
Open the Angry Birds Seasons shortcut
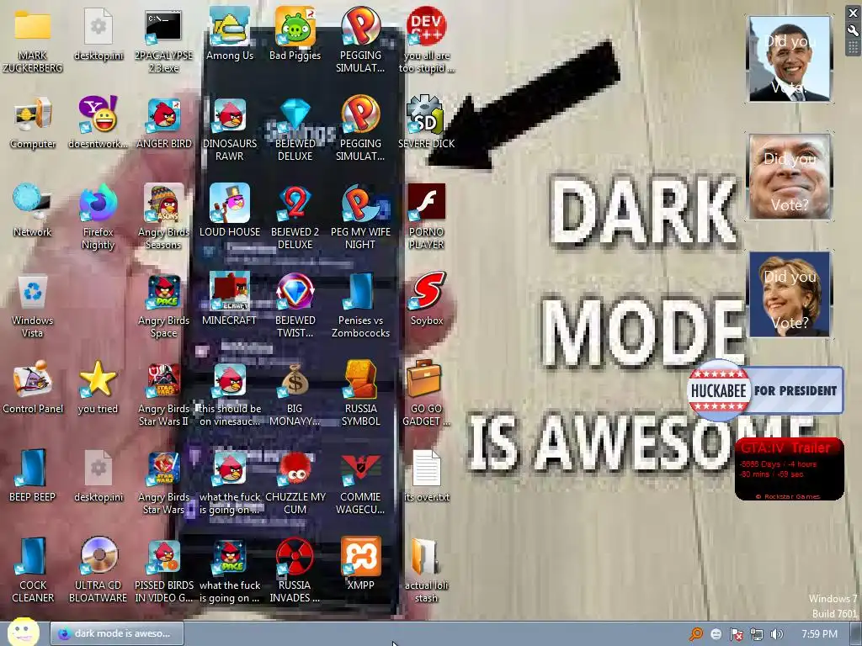(164, 218)
